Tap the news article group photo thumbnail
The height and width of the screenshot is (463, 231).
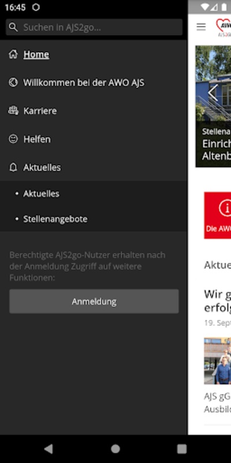pyautogui.click(x=218, y=361)
